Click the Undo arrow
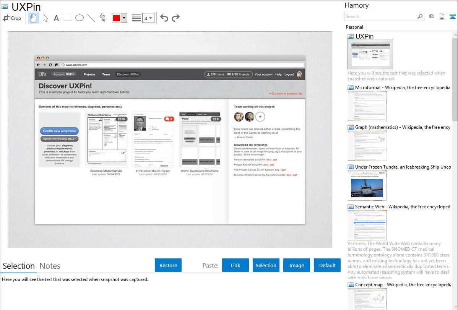 coord(164,18)
